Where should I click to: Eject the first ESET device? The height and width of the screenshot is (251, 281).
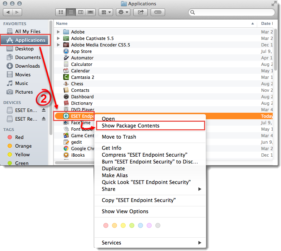coord(44,110)
